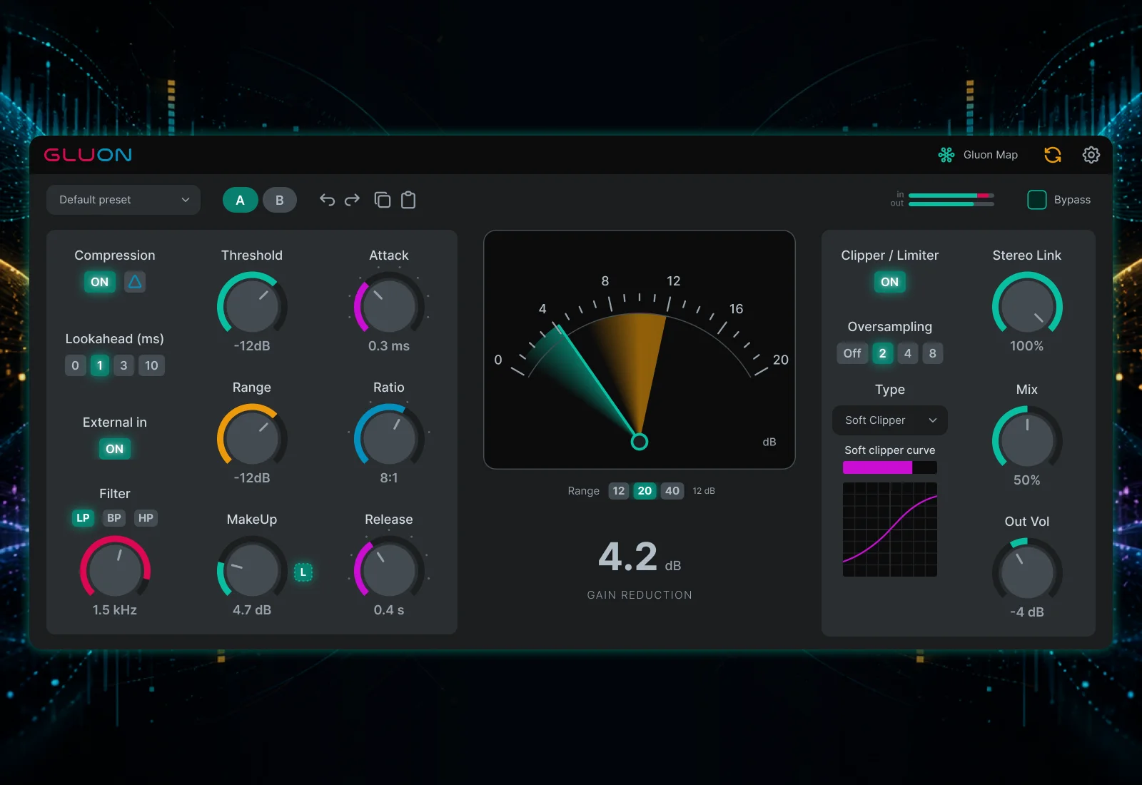Open settings via the gear icon
This screenshot has width=1142, height=785.
1091,155
